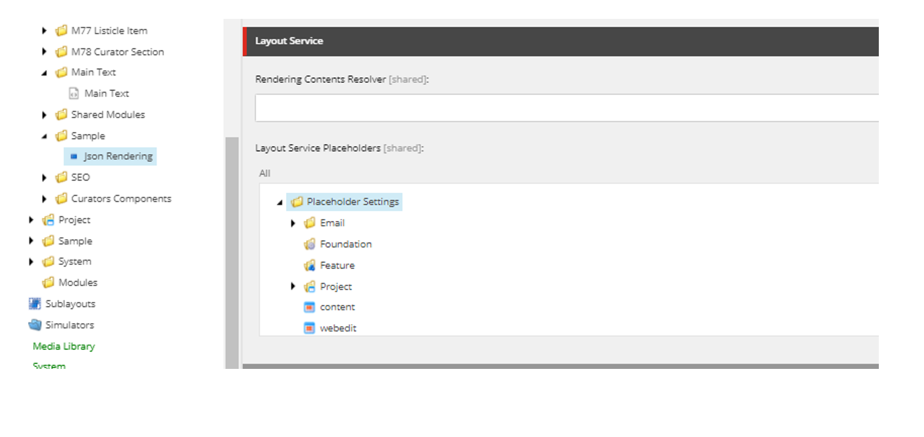This screenshot has width=924, height=437.
Task: Collapse the Main Text node
Action: tap(43, 72)
